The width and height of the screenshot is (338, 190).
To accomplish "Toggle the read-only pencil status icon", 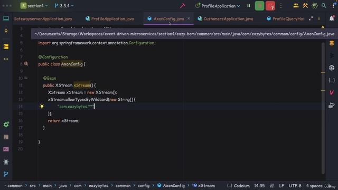I will tap(272, 186).
